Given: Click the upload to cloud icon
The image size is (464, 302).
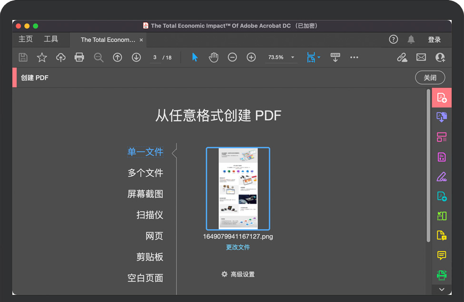Looking at the screenshot, I should (61, 57).
